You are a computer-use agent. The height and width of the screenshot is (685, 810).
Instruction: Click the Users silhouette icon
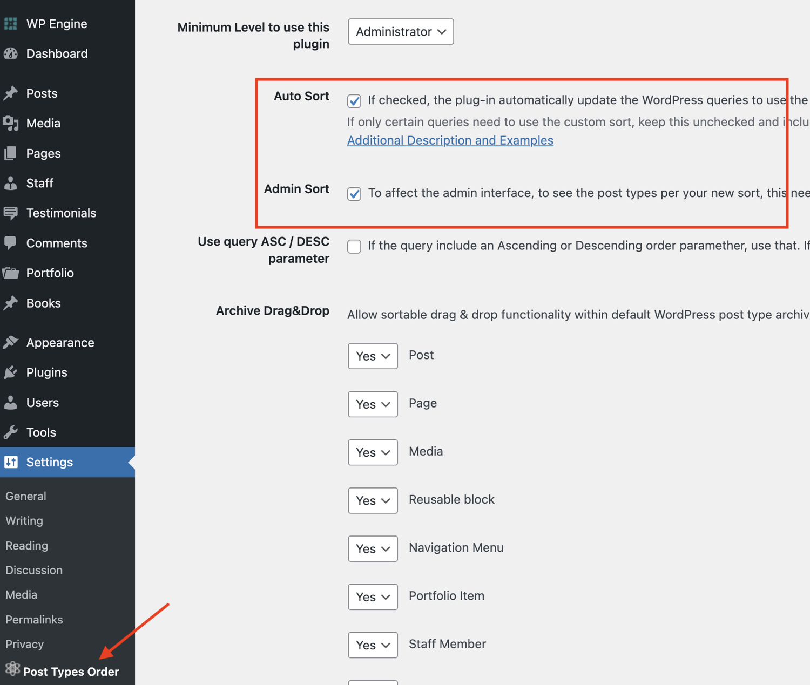tap(11, 402)
